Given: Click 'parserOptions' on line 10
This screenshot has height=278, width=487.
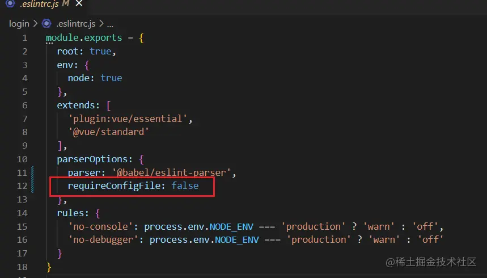Looking at the screenshot, I should click(92, 159).
